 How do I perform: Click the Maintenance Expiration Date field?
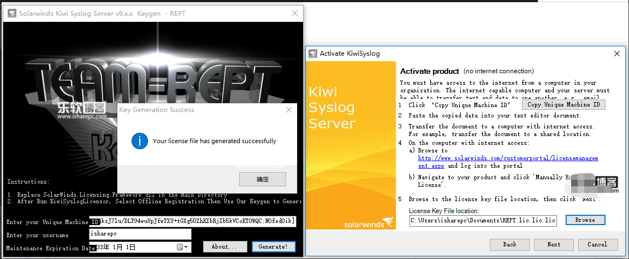[x=140, y=247]
